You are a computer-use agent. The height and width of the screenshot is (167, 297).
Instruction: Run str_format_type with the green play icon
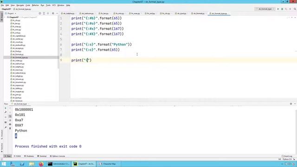click(x=278, y=9)
